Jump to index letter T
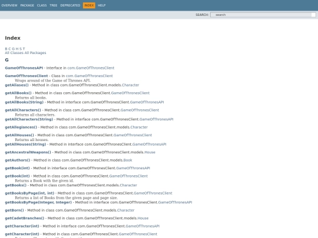 click(24, 49)
